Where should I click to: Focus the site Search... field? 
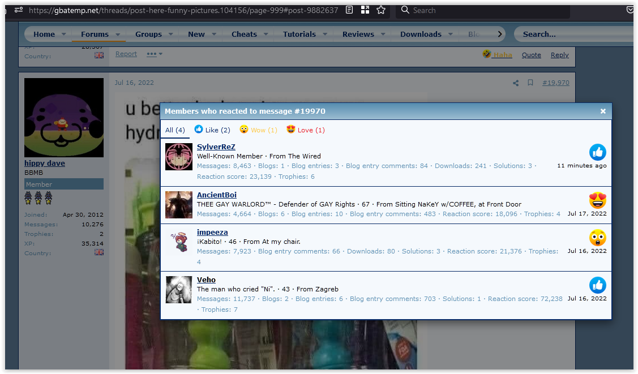(573, 34)
